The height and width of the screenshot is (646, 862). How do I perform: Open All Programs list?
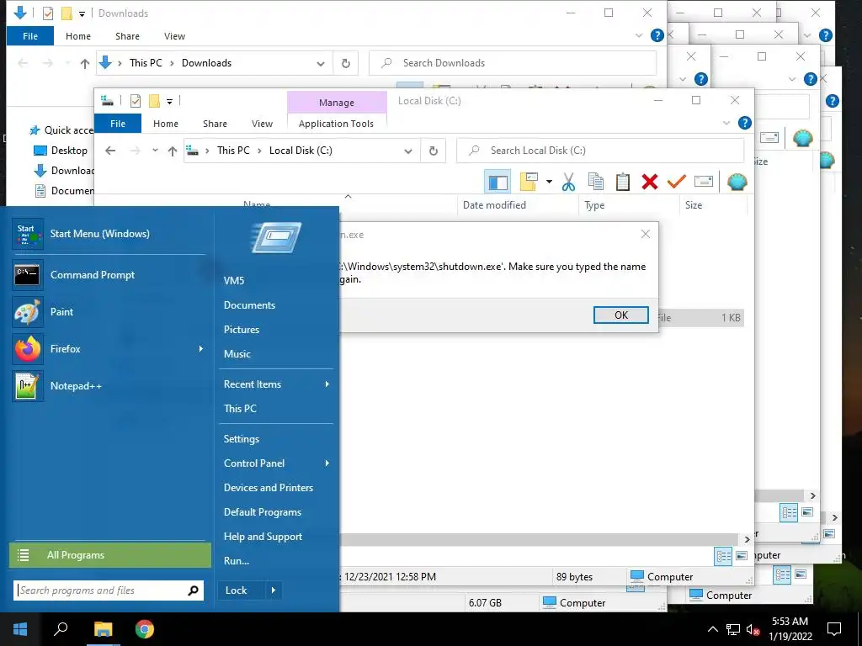point(110,555)
